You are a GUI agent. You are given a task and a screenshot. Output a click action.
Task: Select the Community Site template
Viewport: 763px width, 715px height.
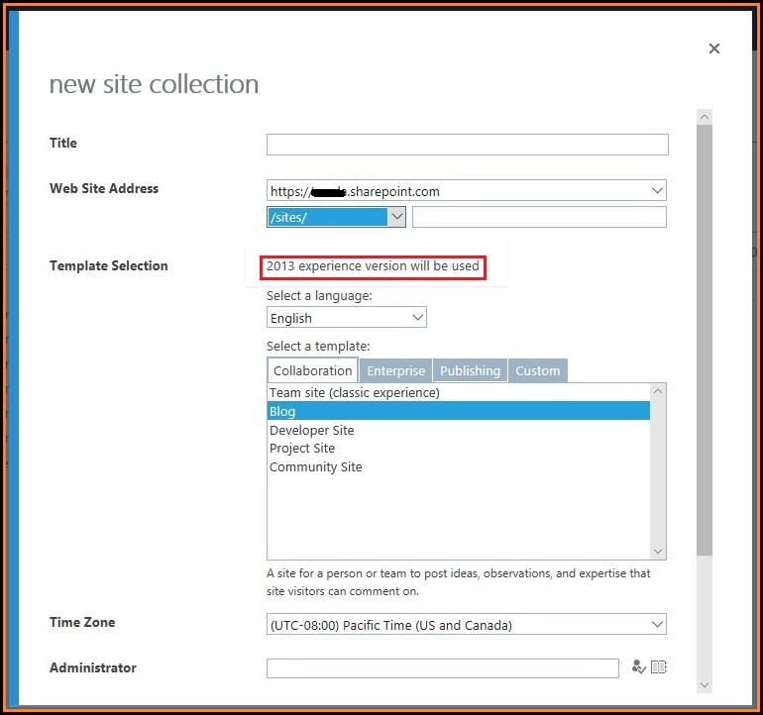pos(315,466)
